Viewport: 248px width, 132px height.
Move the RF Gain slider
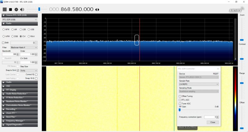pyautogui.click(x=180, y=110)
